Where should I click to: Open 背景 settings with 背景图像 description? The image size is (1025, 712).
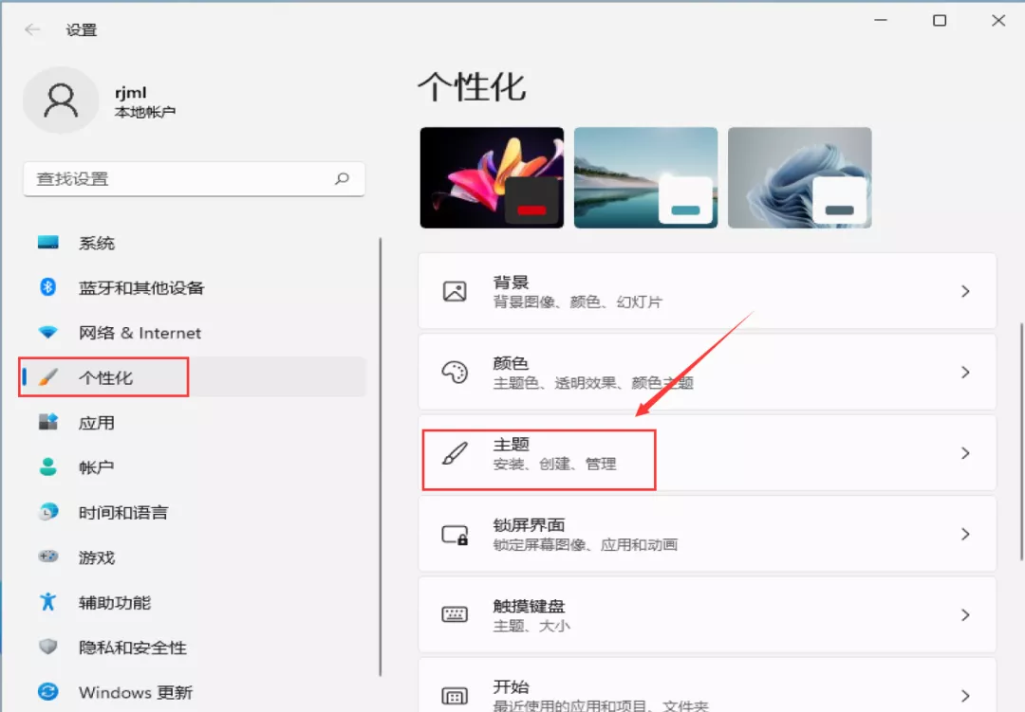(707, 291)
